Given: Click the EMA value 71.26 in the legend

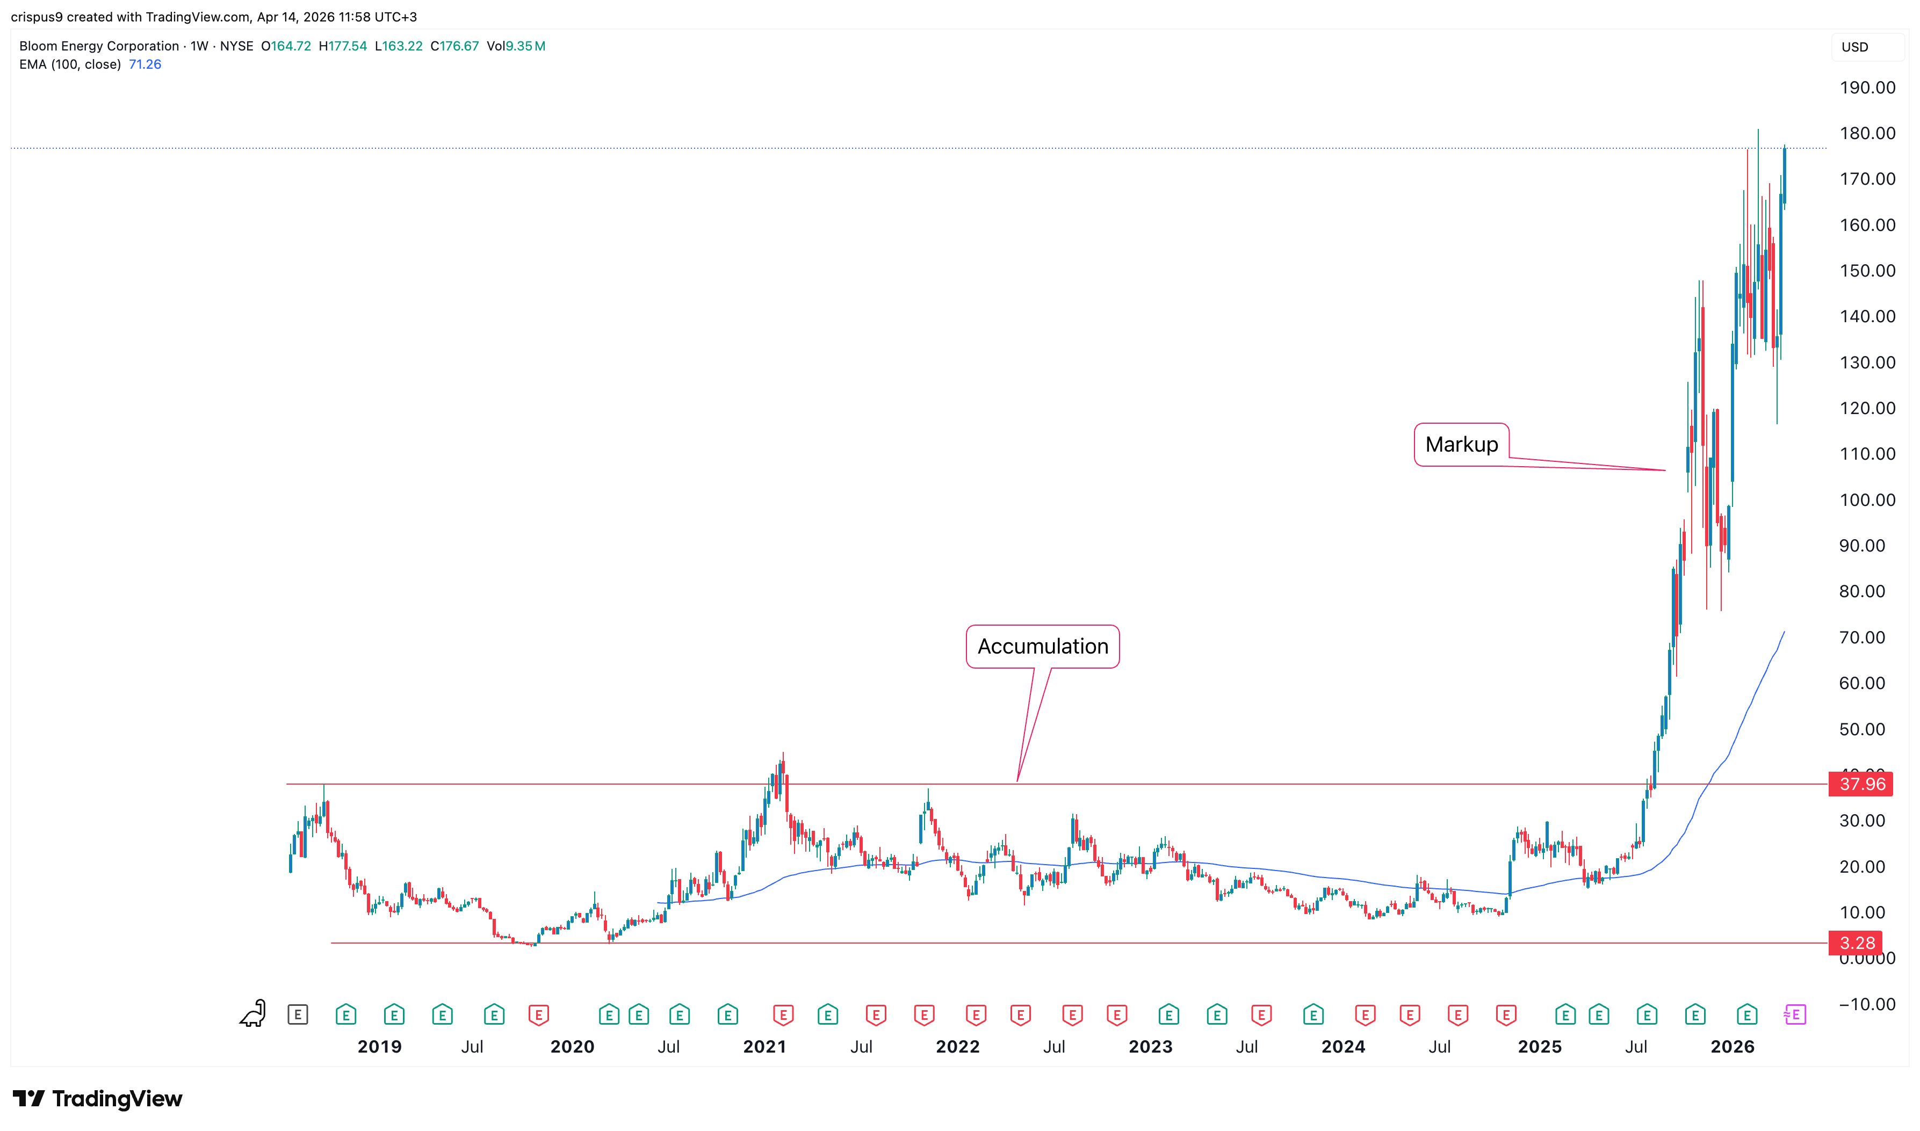Looking at the screenshot, I should coord(145,65).
